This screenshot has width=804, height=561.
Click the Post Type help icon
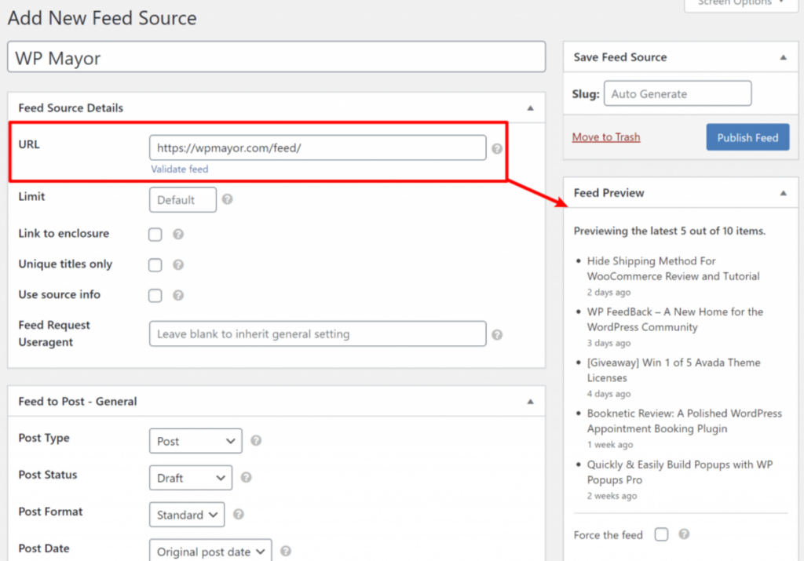(255, 441)
